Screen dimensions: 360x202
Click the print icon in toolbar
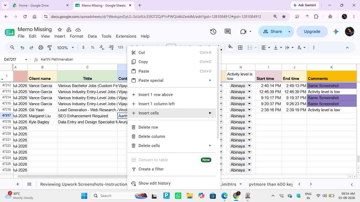[41, 48]
